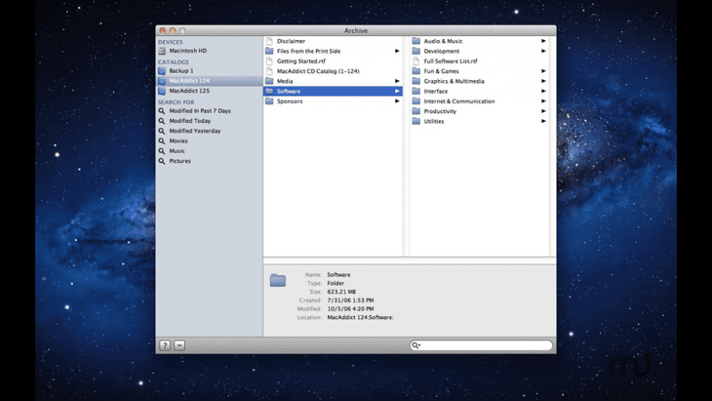Click the Software folder icon in list
The height and width of the screenshot is (401, 712).
pyautogui.click(x=269, y=91)
